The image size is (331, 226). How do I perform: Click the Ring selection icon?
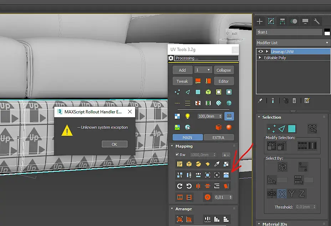(x=312, y=145)
